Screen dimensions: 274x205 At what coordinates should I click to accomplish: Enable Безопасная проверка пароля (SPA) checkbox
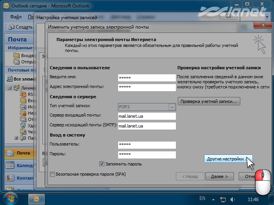[53, 174]
